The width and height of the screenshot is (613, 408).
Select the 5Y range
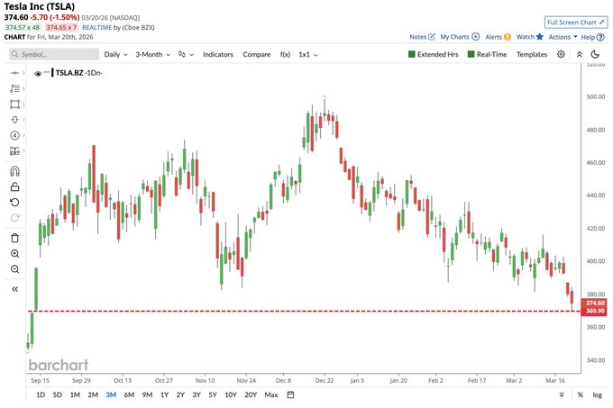tap(212, 394)
